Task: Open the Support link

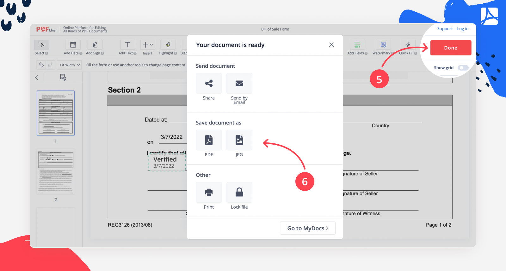Action: tap(445, 29)
